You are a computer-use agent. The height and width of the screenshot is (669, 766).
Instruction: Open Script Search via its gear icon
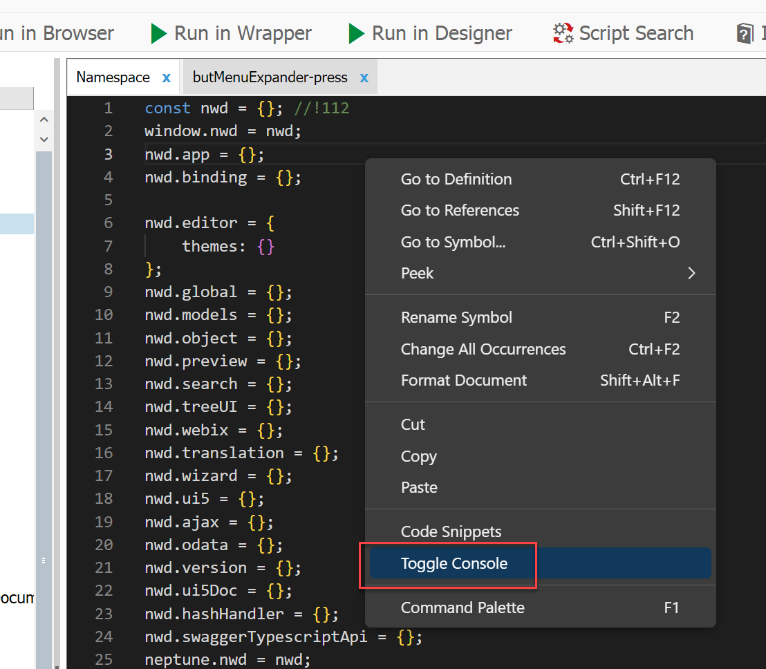point(563,33)
